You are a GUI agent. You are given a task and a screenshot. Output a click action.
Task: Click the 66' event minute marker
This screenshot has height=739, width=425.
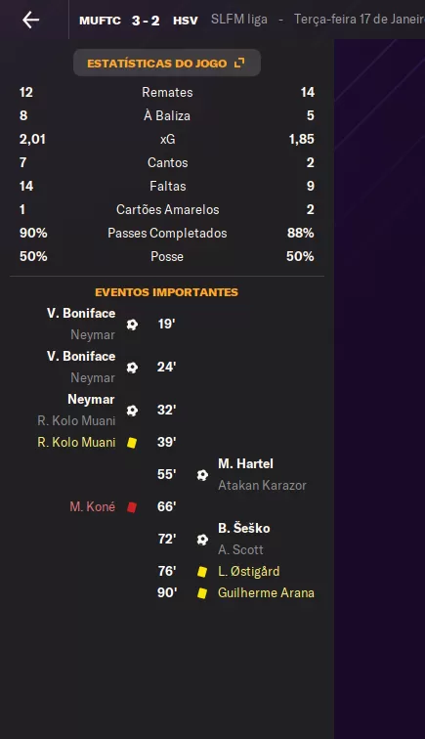point(167,506)
